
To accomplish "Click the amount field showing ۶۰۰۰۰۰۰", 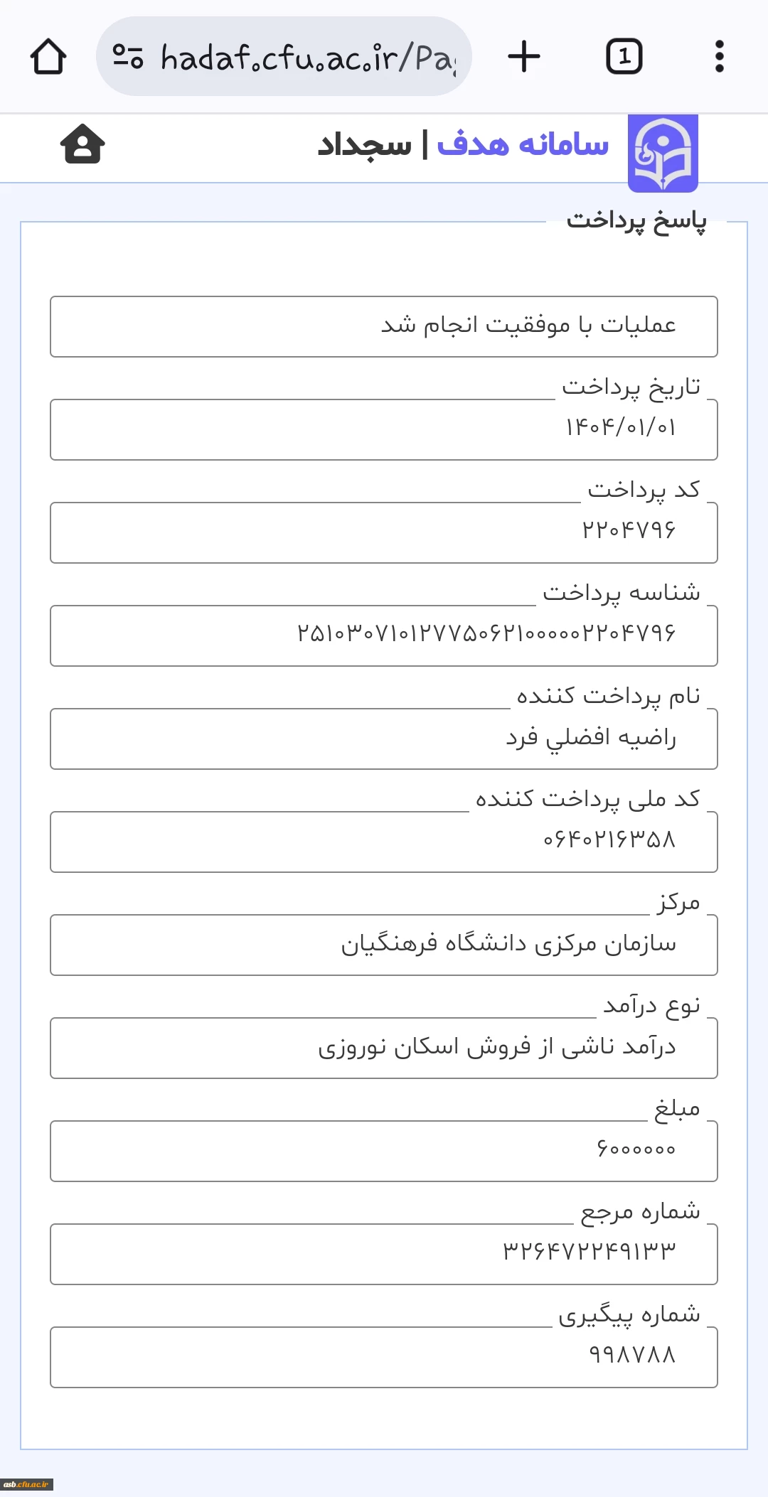I will click(384, 1151).
